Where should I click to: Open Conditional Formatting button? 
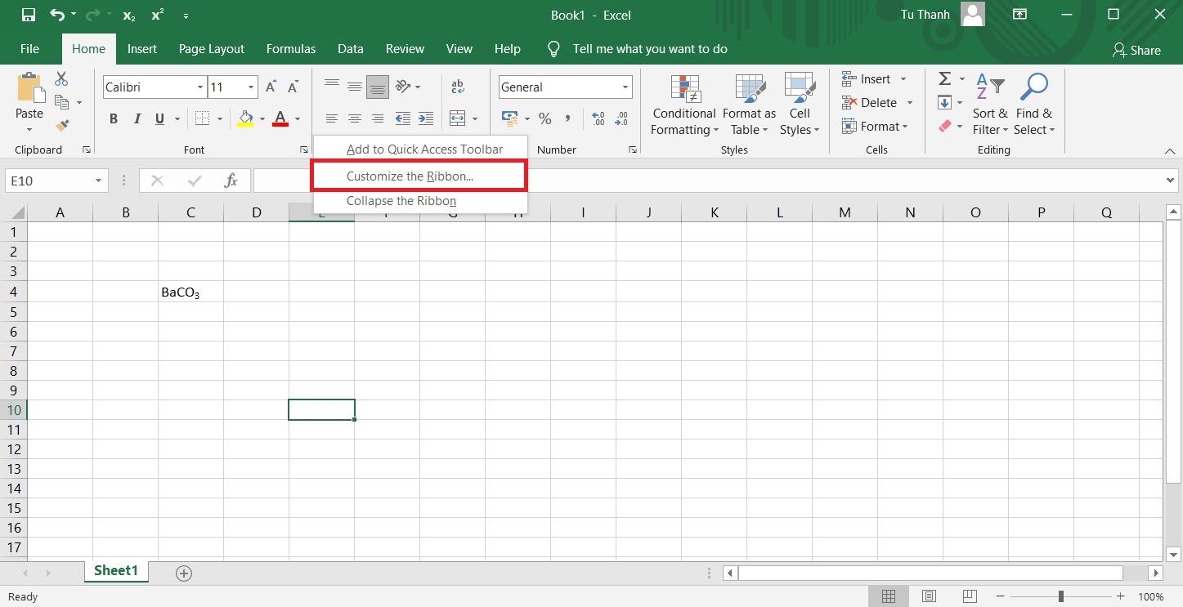[684, 105]
